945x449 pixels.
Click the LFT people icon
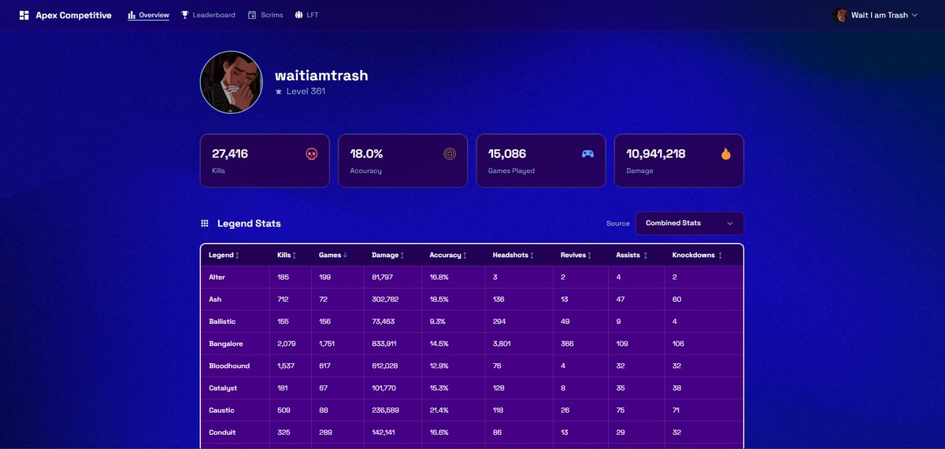click(299, 15)
